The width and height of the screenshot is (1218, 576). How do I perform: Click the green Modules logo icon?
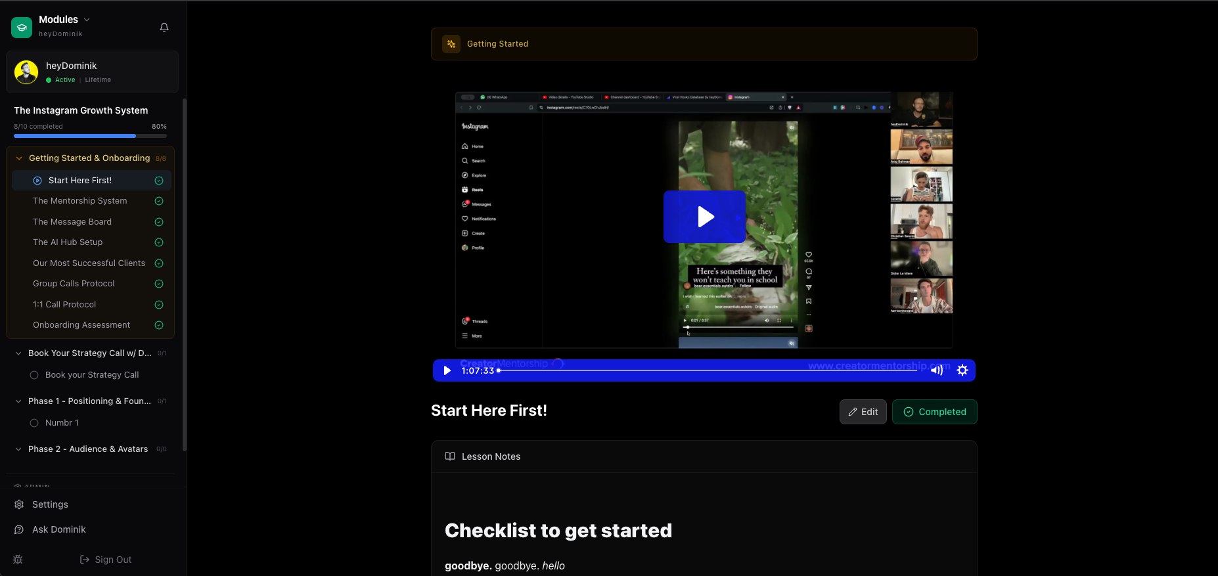22,27
